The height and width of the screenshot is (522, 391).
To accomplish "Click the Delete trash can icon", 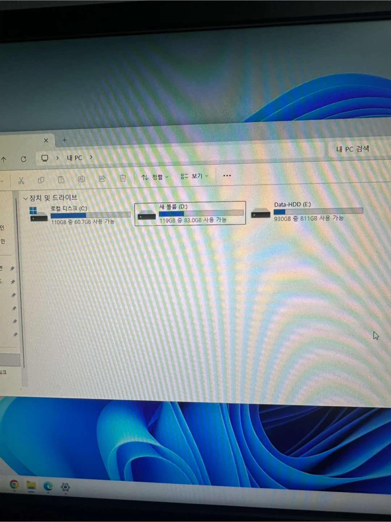I will coord(123,178).
